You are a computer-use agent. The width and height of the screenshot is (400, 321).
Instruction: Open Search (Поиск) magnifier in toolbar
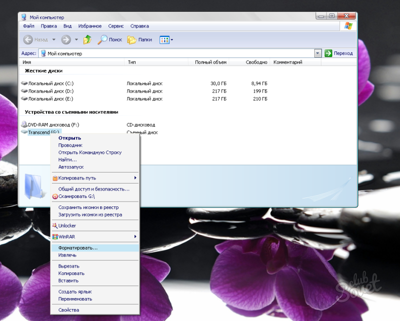coord(103,39)
